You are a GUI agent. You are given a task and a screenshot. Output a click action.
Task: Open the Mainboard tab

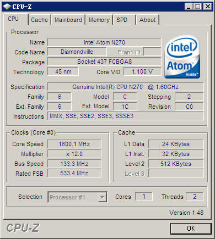68,20
